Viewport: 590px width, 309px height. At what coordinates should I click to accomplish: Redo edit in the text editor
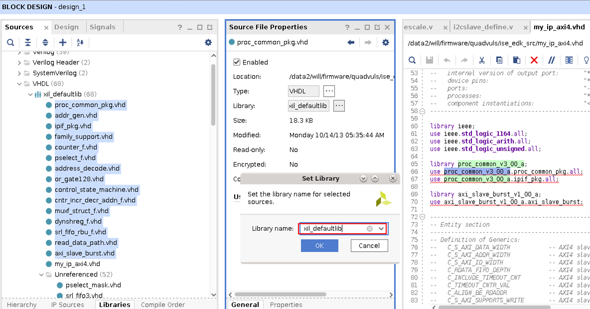[x=464, y=60]
